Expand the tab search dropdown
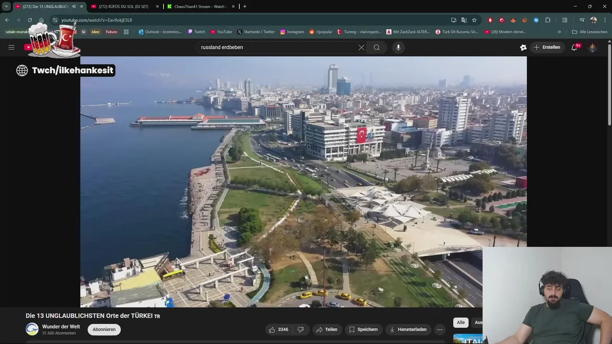 [x=6, y=6]
